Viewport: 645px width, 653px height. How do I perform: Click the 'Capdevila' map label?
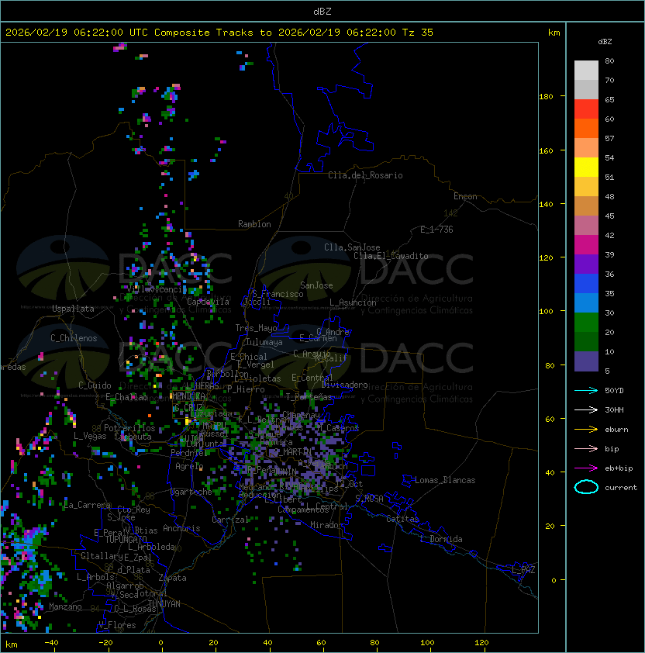[x=208, y=302]
